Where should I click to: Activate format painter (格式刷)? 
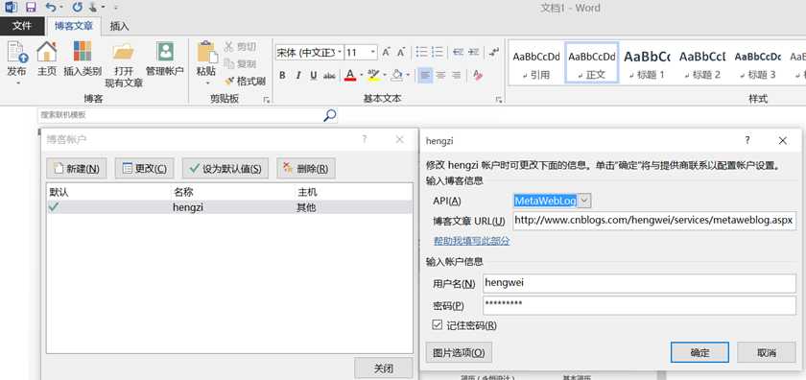pyautogui.click(x=245, y=81)
